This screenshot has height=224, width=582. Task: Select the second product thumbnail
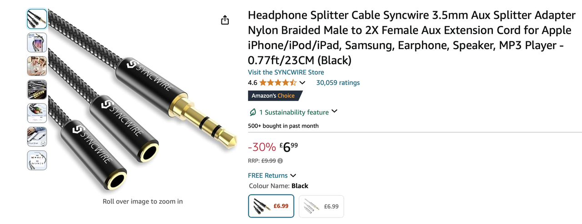coord(37,43)
